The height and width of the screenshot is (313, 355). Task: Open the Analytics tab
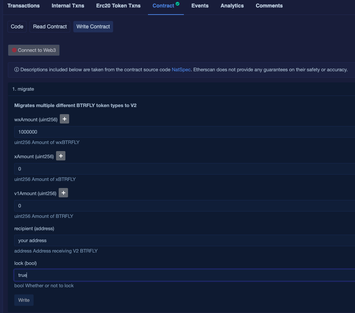click(x=232, y=6)
